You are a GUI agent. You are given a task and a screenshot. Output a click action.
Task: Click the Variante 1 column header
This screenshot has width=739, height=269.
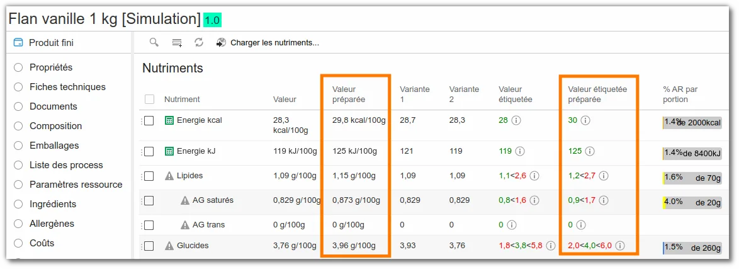(x=415, y=94)
